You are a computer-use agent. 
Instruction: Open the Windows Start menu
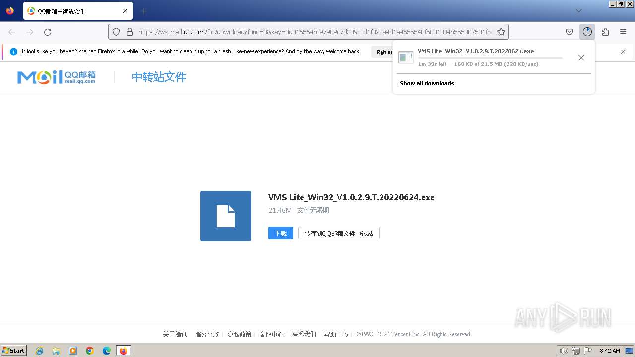point(13,351)
